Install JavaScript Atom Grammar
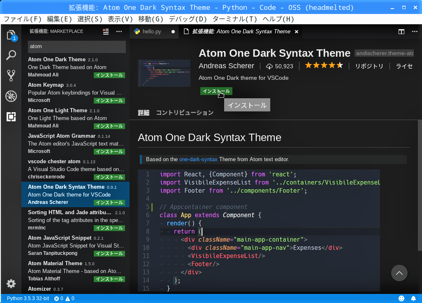This screenshot has width=422, height=303. click(x=109, y=151)
